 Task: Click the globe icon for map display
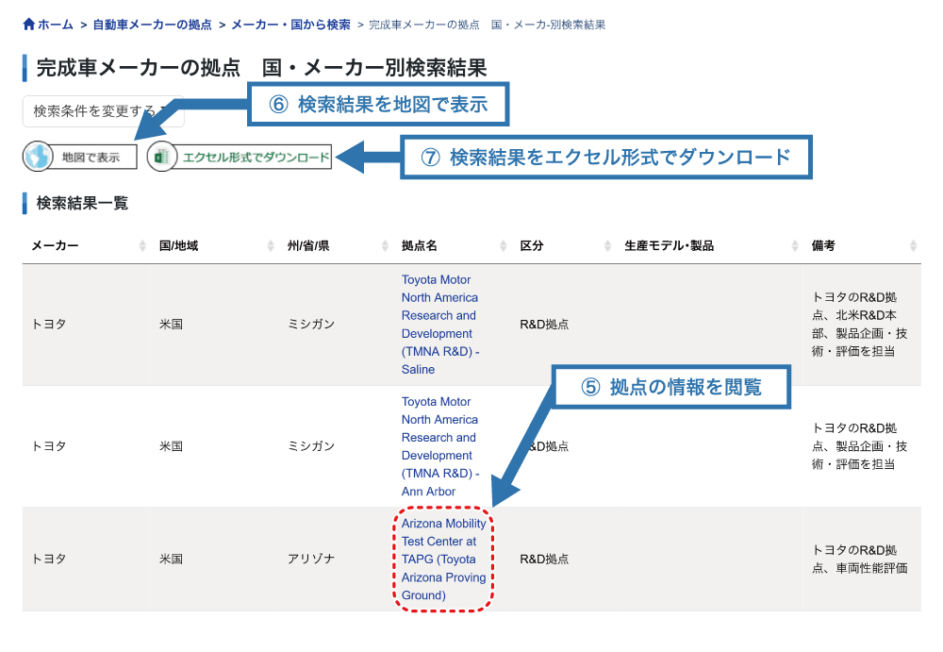[x=38, y=157]
